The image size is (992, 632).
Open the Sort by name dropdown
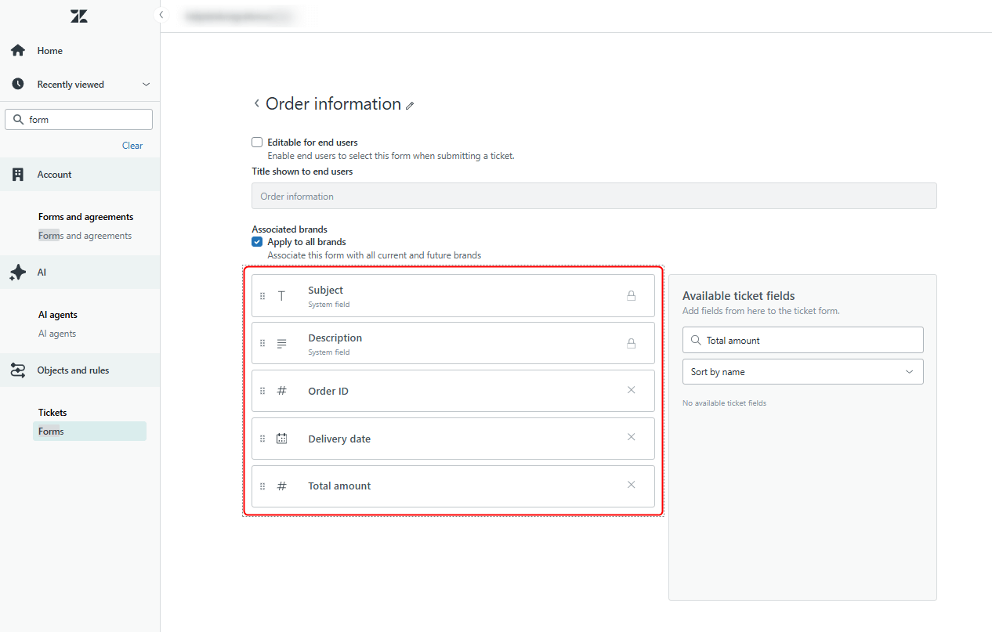(x=802, y=371)
